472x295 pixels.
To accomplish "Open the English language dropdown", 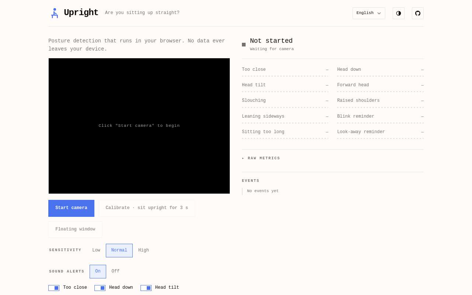I will [x=369, y=13].
